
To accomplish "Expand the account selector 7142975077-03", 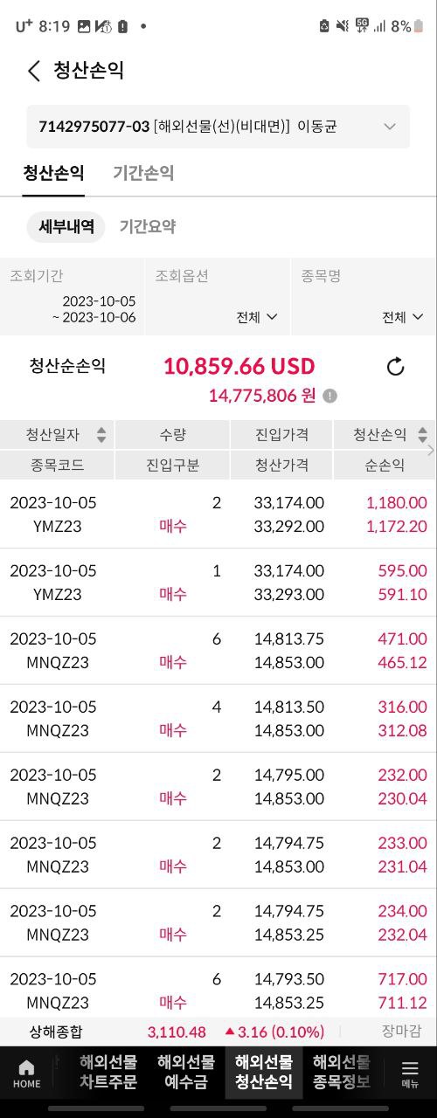I will pyautogui.click(x=218, y=127).
